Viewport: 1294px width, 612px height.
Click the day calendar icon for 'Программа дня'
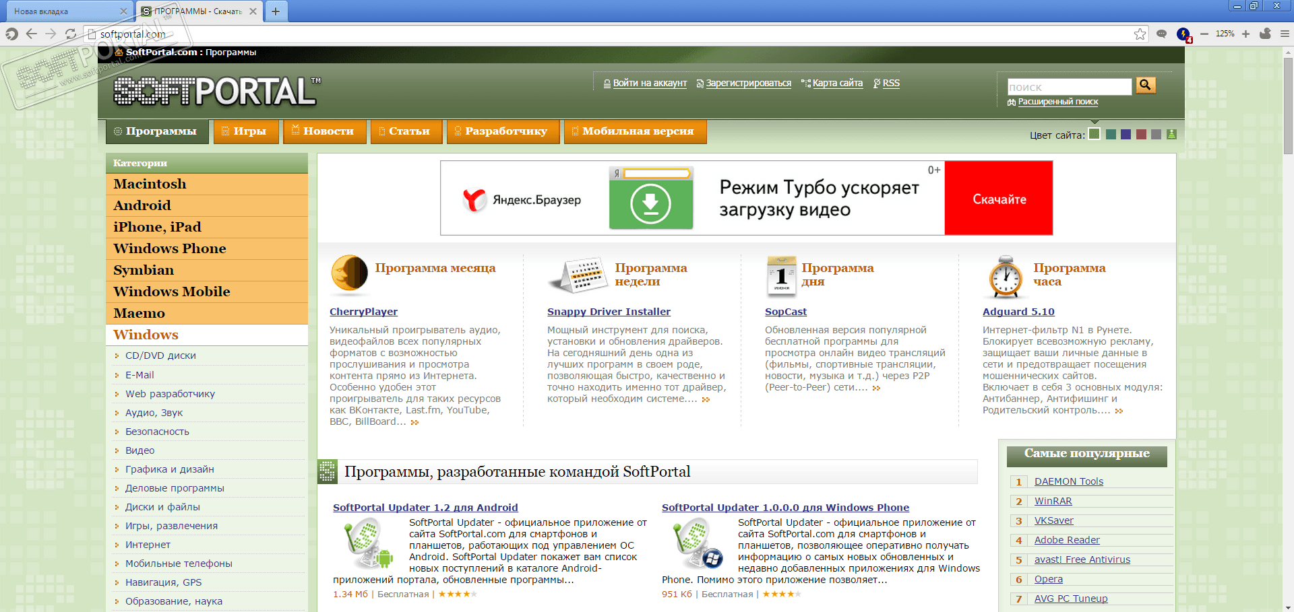781,276
